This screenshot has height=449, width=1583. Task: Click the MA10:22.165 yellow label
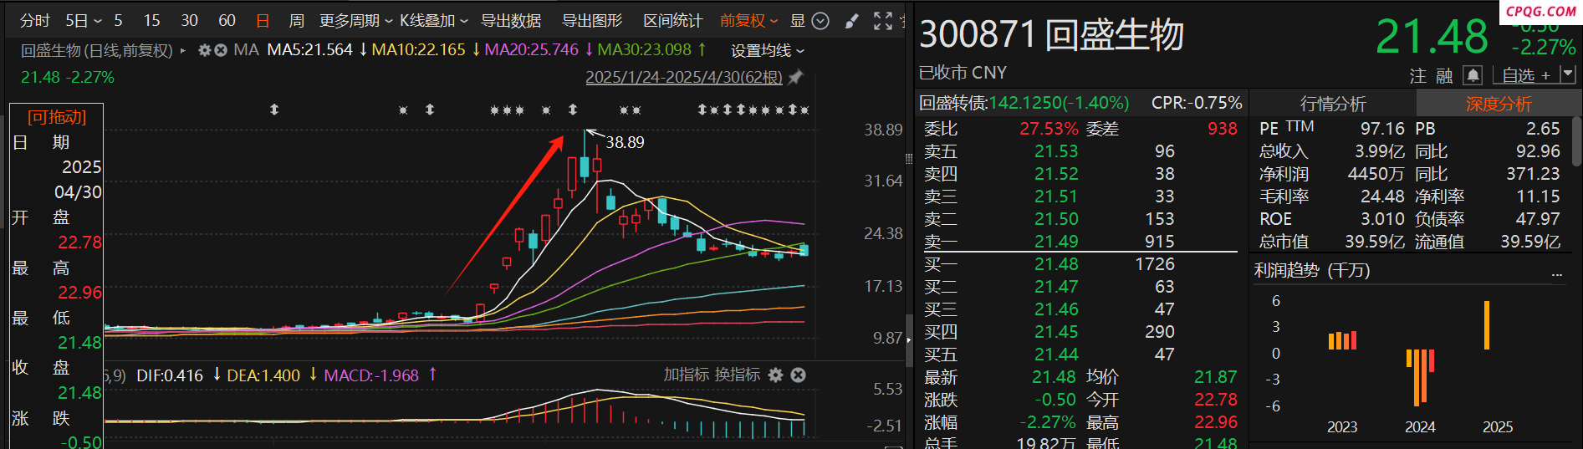click(x=419, y=50)
